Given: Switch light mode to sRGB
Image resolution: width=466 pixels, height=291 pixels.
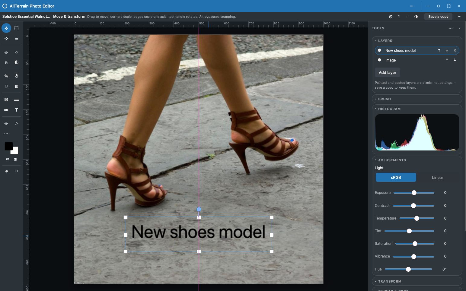Looking at the screenshot, I should click(396, 177).
